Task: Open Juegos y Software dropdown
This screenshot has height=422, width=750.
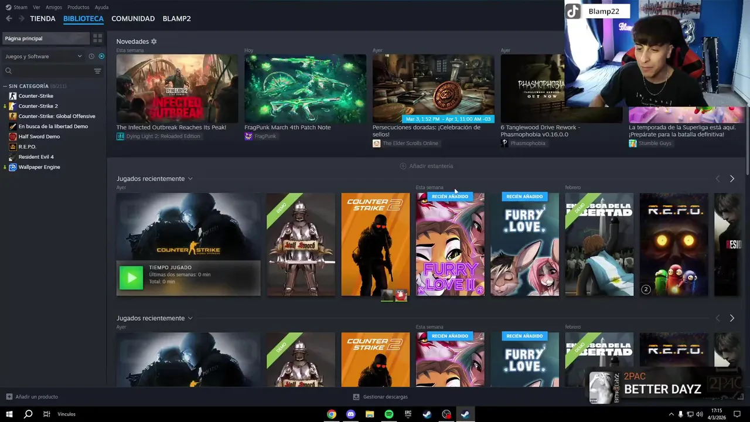Action: 44,56
